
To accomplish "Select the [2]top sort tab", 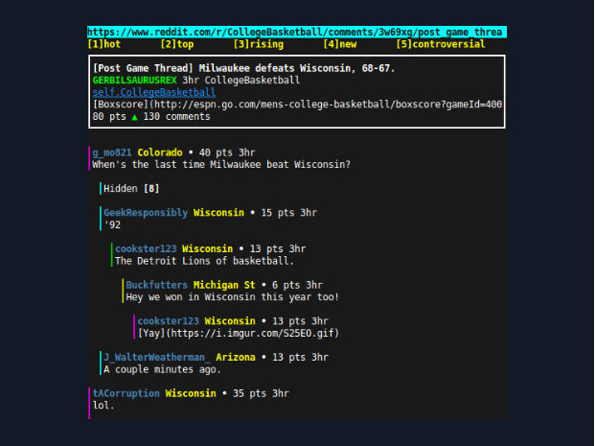I will pyautogui.click(x=177, y=44).
